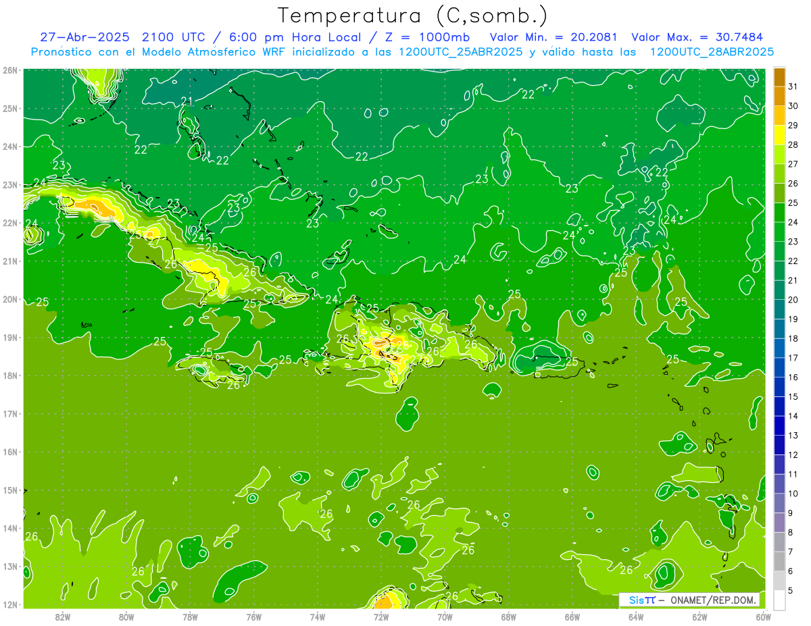
Task: Click the '64W' longitude axis label
Action: [x=635, y=617]
